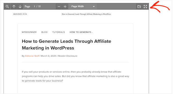Open the Editorial Staff author link

[x=32, y=56]
